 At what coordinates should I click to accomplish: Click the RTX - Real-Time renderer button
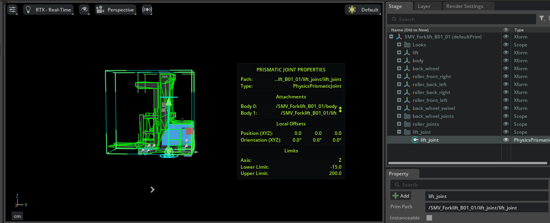pyautogui.click(x=48, y=10)
